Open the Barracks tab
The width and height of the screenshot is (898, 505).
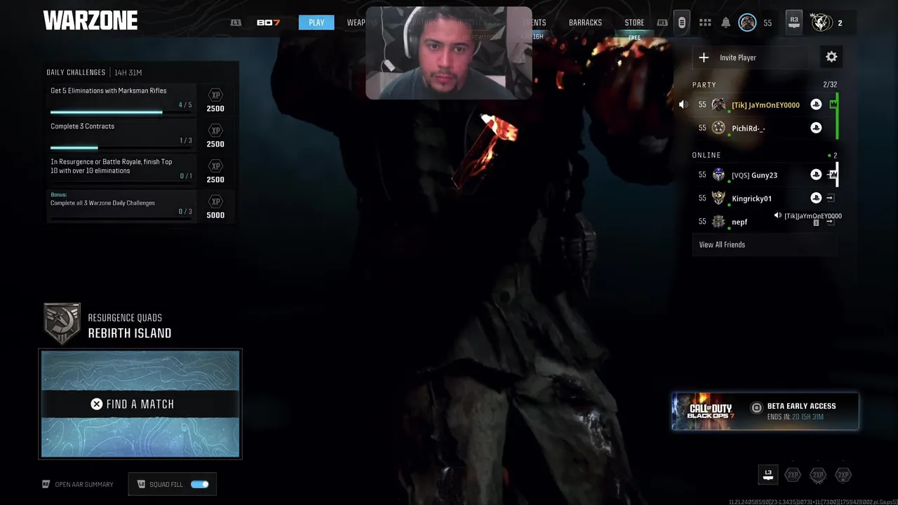click(585, 22)
